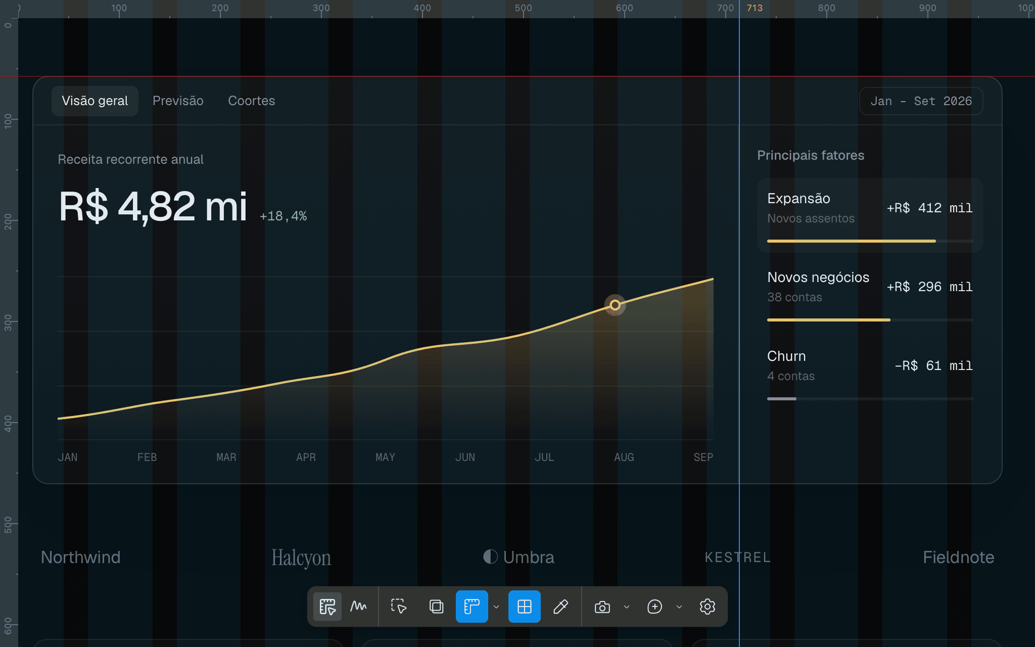
Task: Select the freehand scribble draw tool
Action: point(358,607)
